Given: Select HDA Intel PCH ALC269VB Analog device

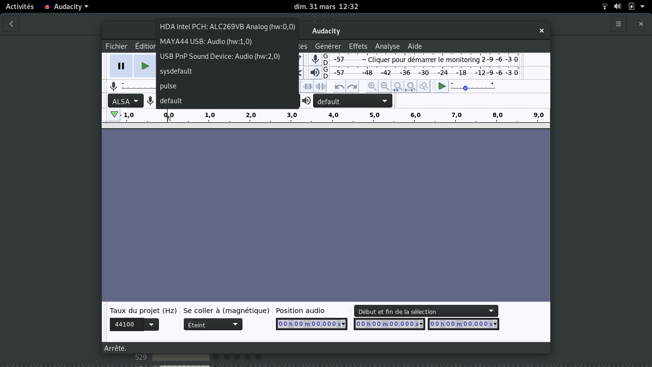Looking at the screenshot, I should point(228,27).
